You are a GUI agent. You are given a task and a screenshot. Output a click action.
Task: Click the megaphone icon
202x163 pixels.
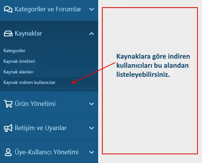click(x=8, y=128)
